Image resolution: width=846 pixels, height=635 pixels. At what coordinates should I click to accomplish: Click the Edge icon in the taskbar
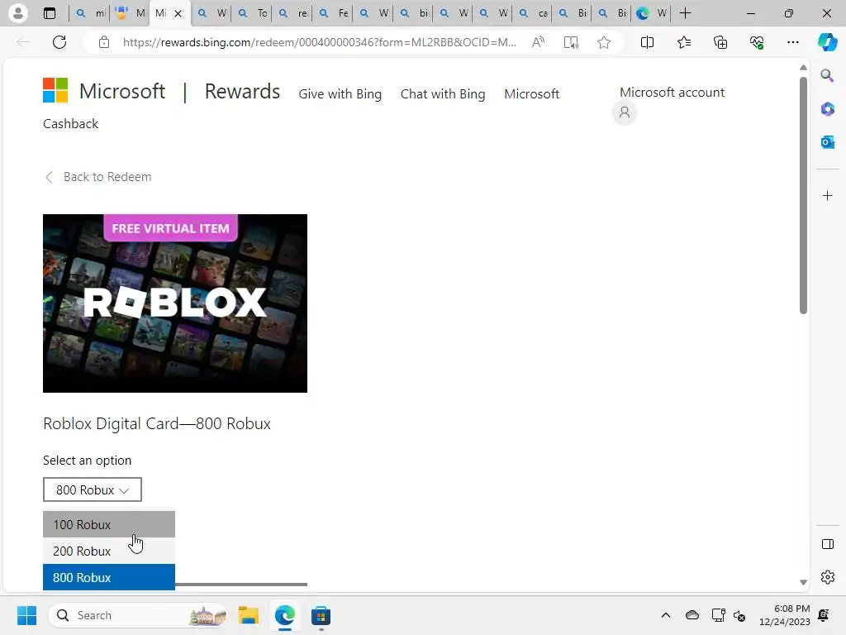(285, 615)
